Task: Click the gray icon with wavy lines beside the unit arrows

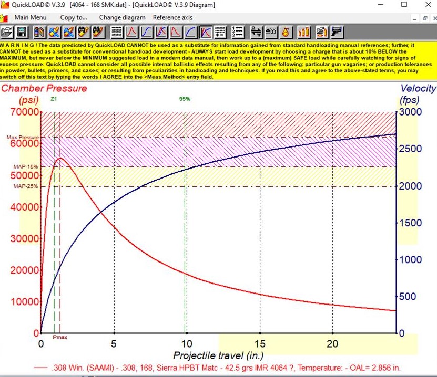Action: 271,32
